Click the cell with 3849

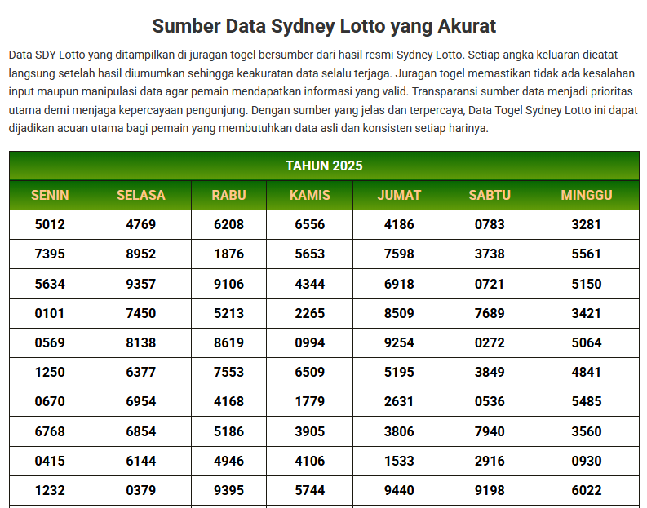coord(490,372)
